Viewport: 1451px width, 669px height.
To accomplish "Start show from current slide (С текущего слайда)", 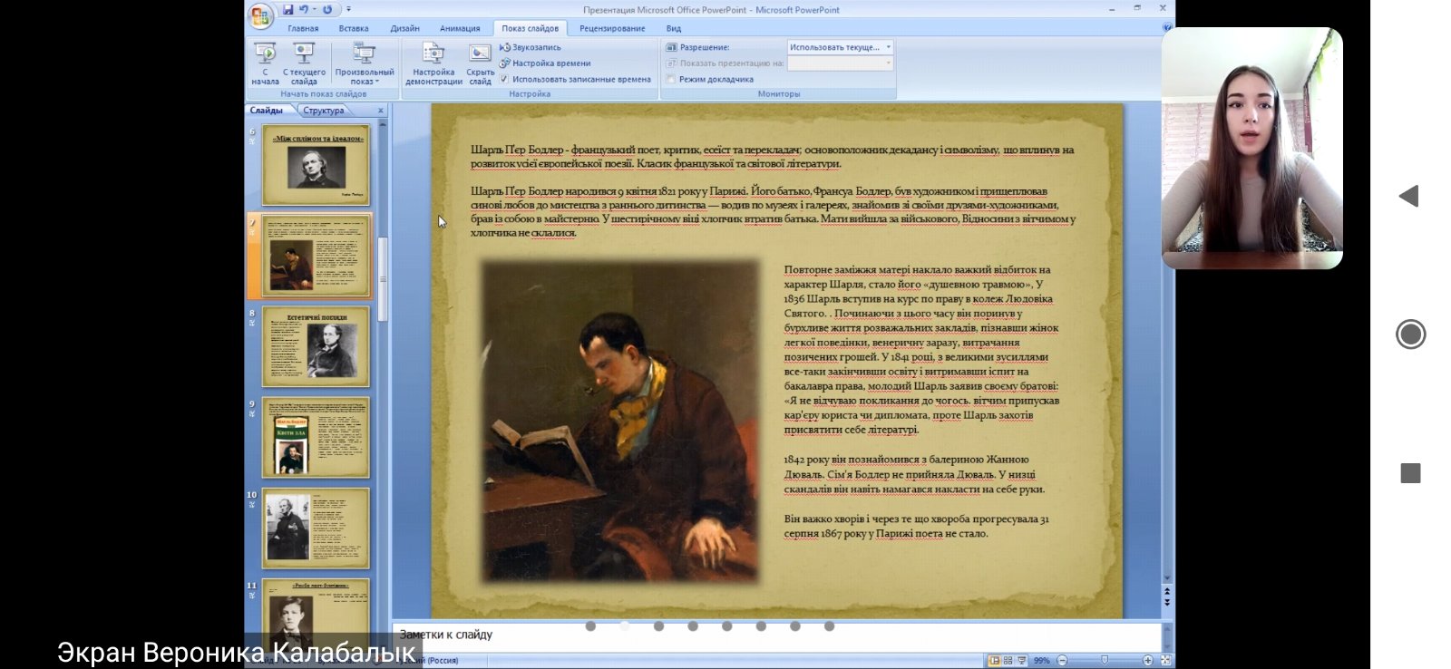I will [304, 63].
